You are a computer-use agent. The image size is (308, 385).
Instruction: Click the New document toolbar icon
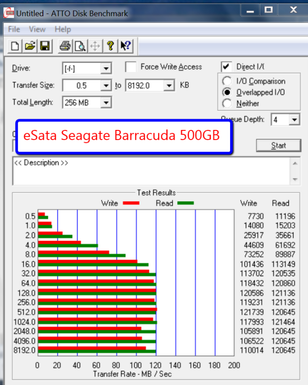[x=15, y=46]
